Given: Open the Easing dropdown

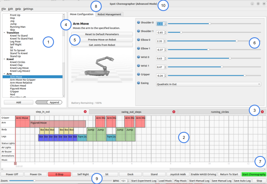Looking at the screenshot, I should coord(209,84).
